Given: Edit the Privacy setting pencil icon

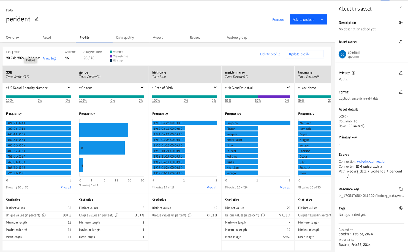Looking at the screenshot, I should coord(400,73).
